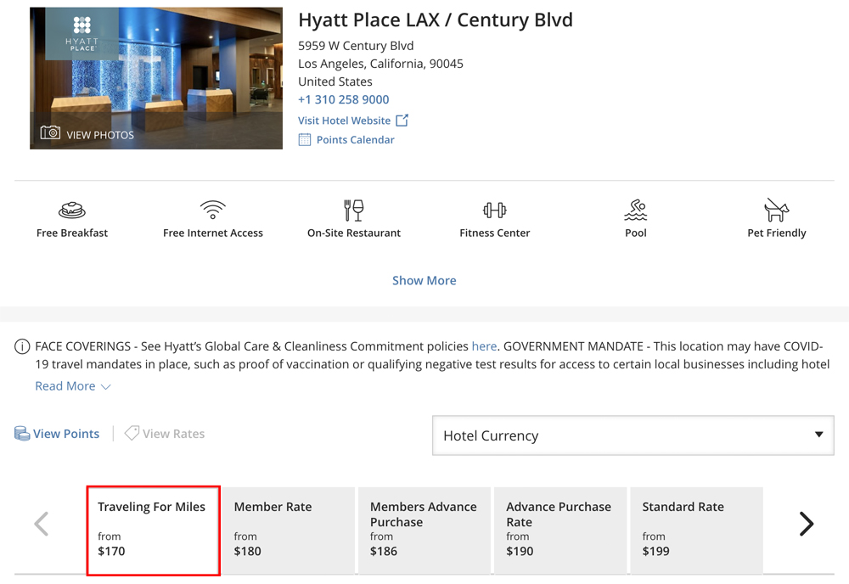Image resolution: width=849 pixels, height=584 pixels.
Task: Click the On-Site Restaurant fork and glass icon
Action: pos(353,210)
